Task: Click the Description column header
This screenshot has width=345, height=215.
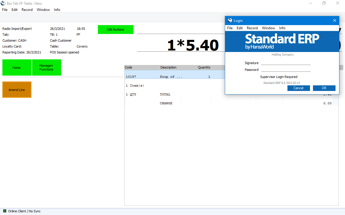Action: point(168,67)
